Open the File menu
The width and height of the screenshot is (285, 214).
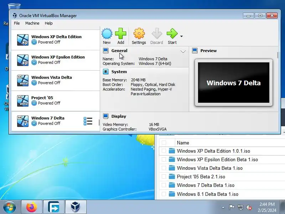[17, 23]
